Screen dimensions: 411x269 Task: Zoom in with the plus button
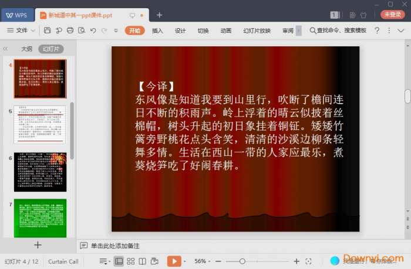tap(297, 261)
